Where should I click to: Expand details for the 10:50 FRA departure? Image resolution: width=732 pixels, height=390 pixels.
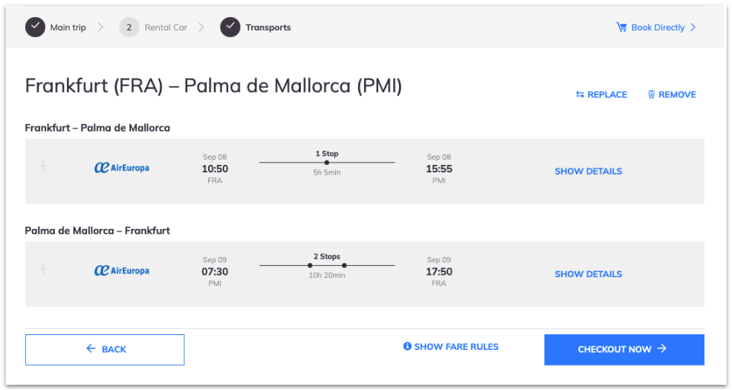pyautogui.click(x=589, y=171)
